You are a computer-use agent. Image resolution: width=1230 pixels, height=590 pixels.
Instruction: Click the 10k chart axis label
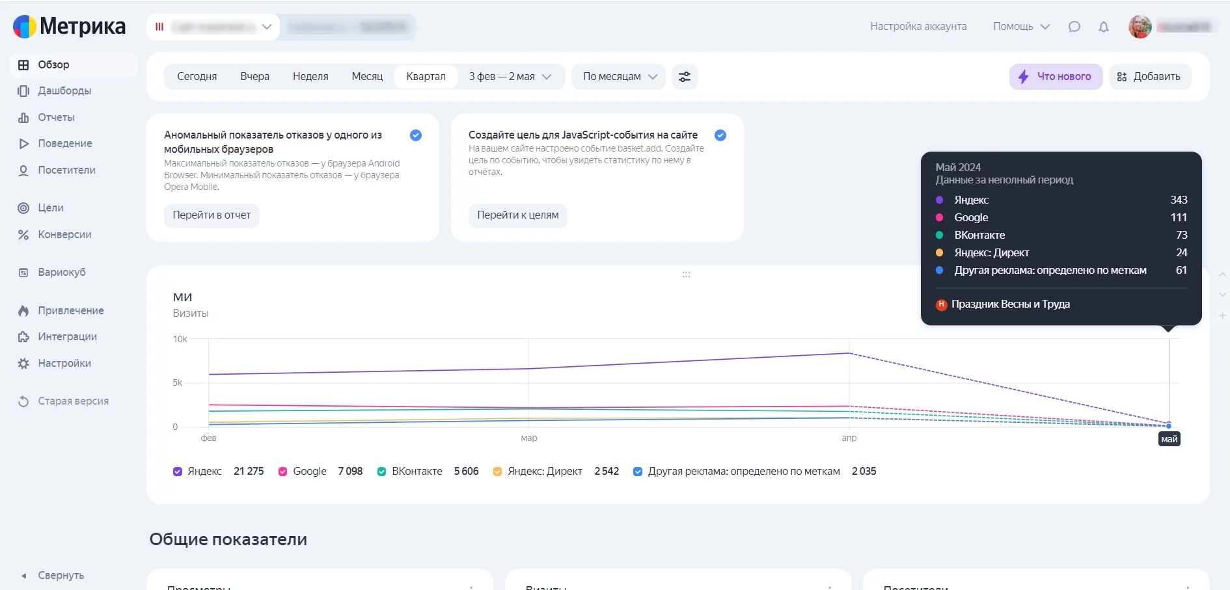[x=180, y=339]
